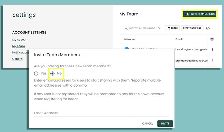Open the Filter options
Screen dimensions: 224x132
pyautogui.click(x=172, y=28)
